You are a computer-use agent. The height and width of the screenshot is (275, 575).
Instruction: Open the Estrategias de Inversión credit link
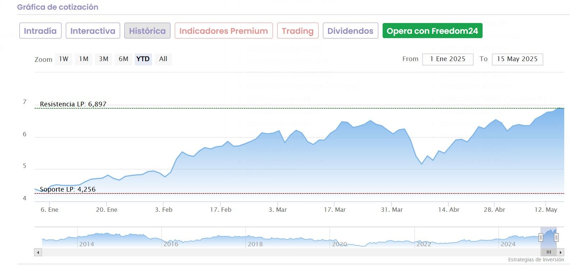click(536, 260)
